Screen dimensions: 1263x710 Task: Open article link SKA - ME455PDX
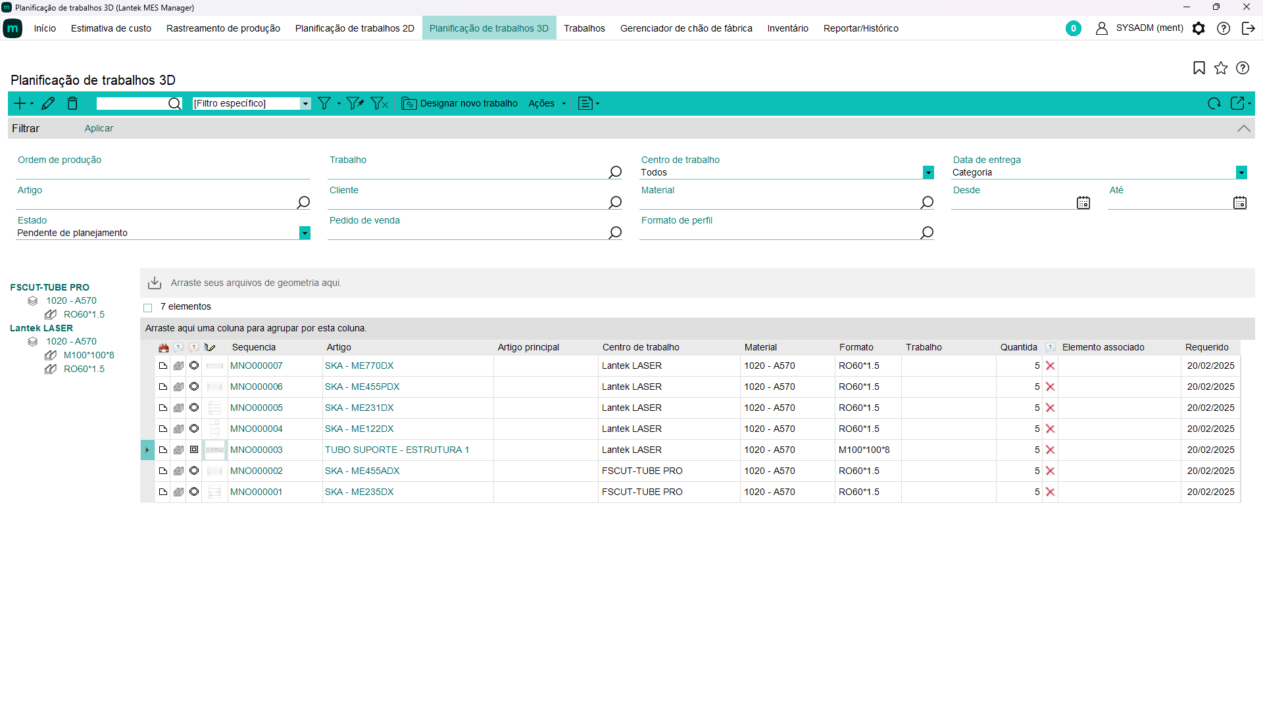pyautogui.click(x=362, y=387)
